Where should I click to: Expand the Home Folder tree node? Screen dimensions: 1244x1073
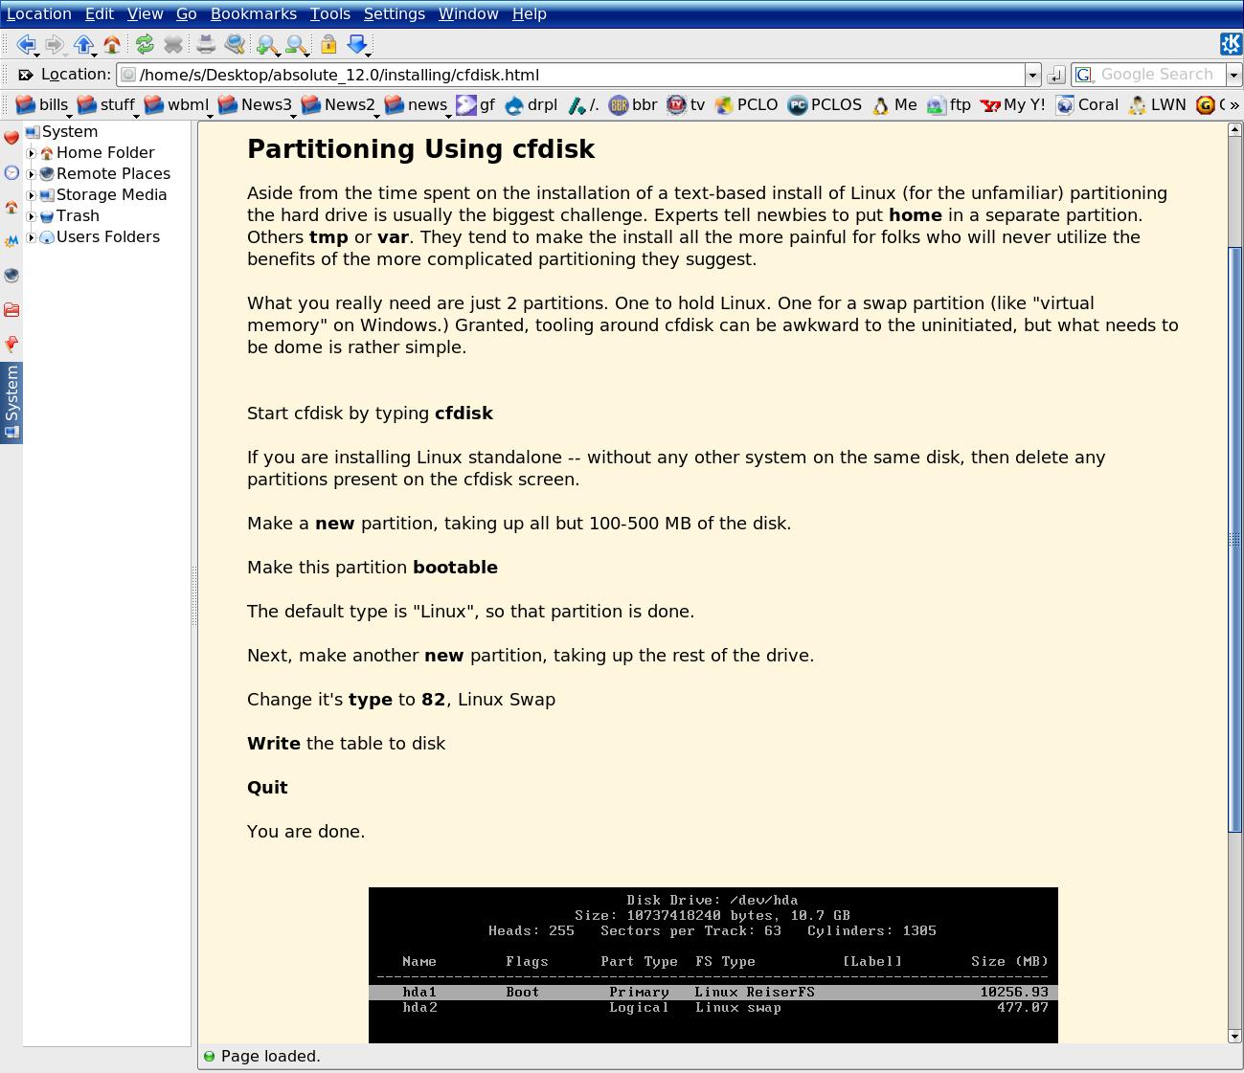click(32, 153)
